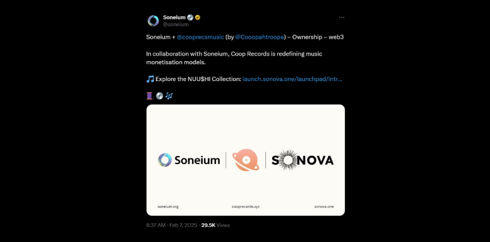This screenshot has height=242, width=490.
Task: Click the Soneium profile avatar
Action: pos(153,21)
